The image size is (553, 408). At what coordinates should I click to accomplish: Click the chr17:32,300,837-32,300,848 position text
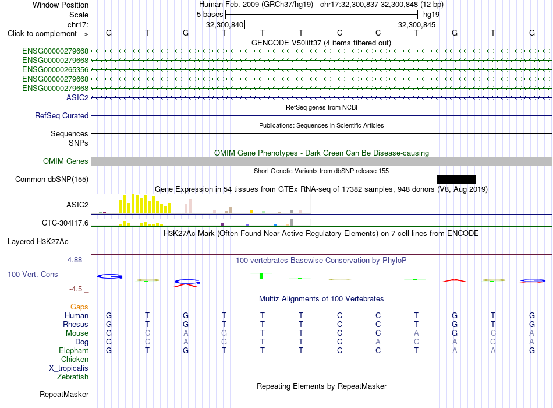pyautogui.click(x=369, y=5)
